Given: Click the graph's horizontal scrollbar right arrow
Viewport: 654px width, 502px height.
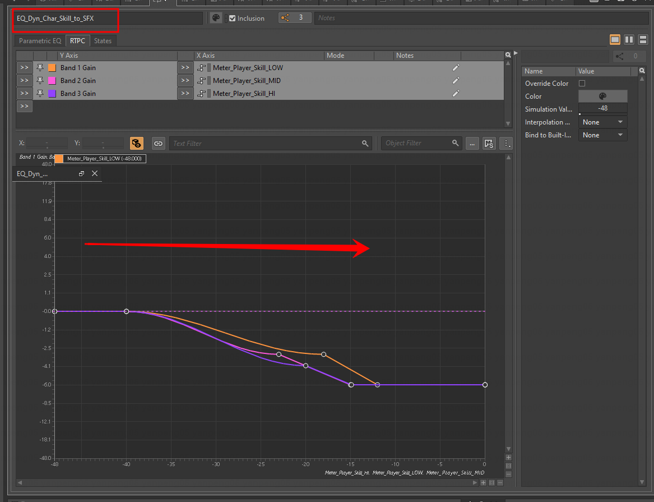Looking at the screenshot, I should tap(475, 483).
